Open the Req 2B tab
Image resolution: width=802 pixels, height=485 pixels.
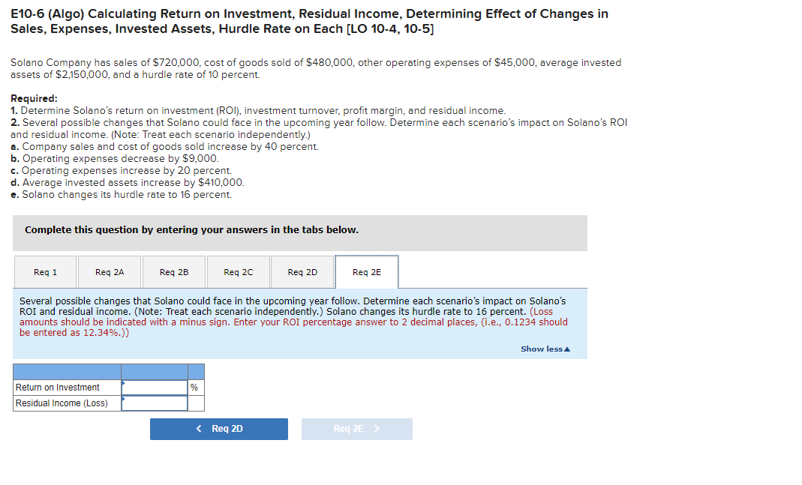pyautogui.click(x=173, y=271)
